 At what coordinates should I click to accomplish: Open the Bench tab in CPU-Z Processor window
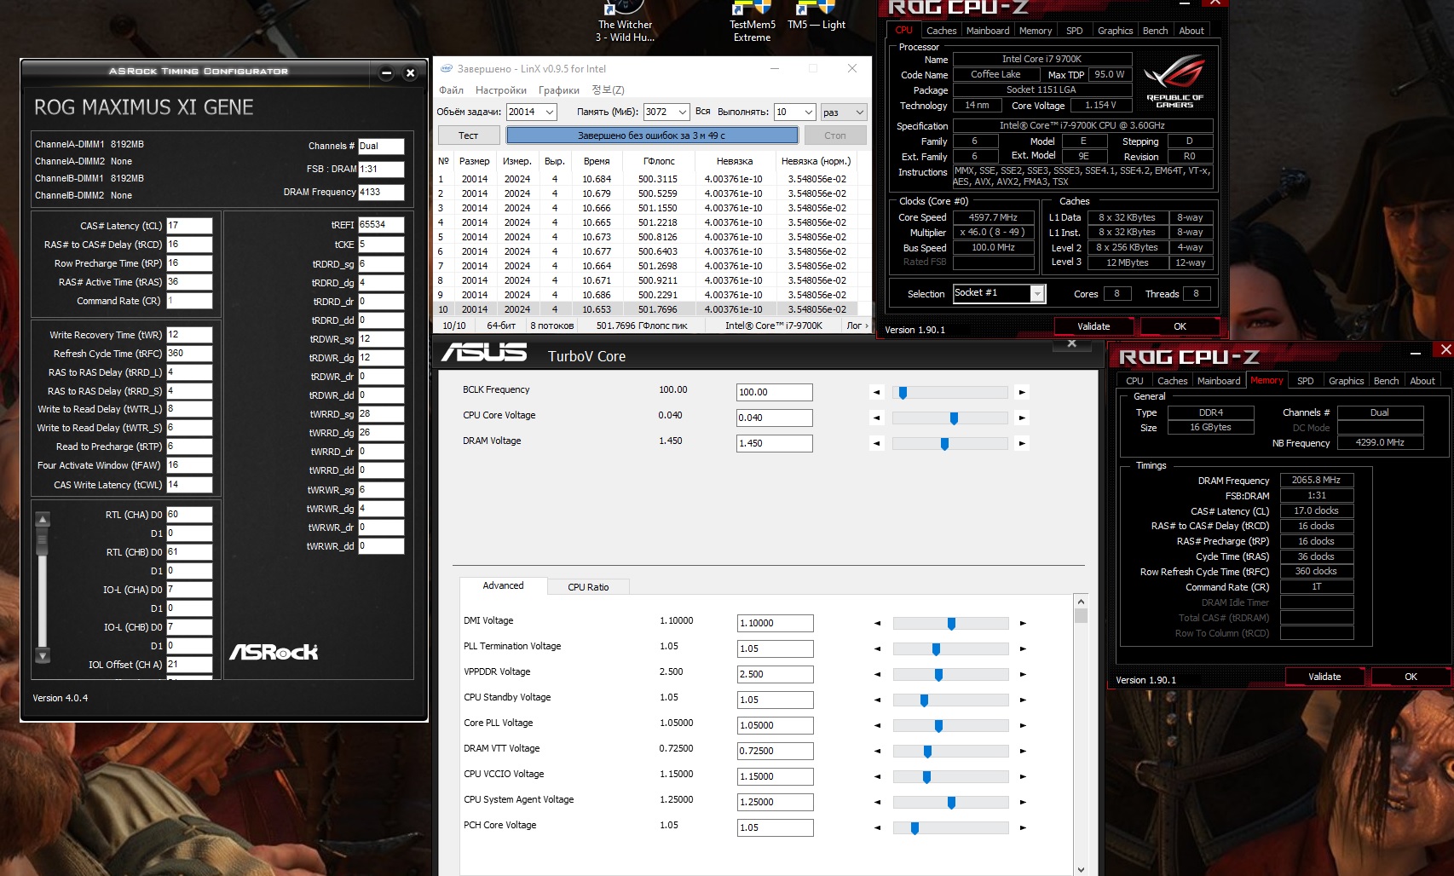(1155, 31)
